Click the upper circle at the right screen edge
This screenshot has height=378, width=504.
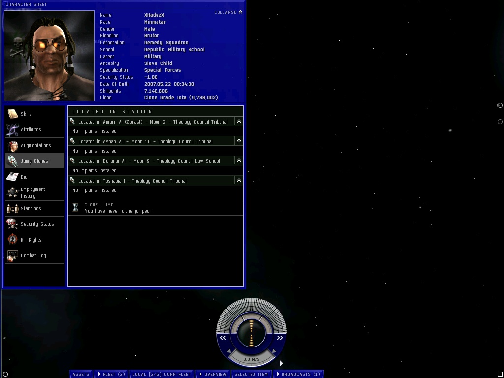pos(500,105)
